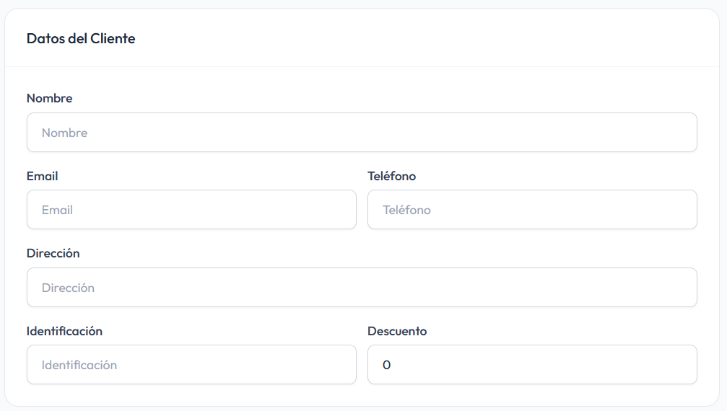Click the Teléfono placeholder text

point(406,211)
